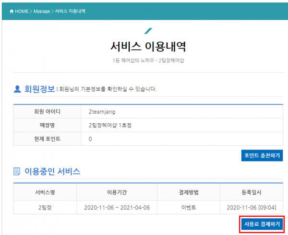Select shop name 2팀장헤어샵 1호점

(110, 125)
